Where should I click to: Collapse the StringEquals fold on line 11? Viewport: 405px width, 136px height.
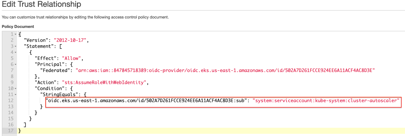click(15, 95)
